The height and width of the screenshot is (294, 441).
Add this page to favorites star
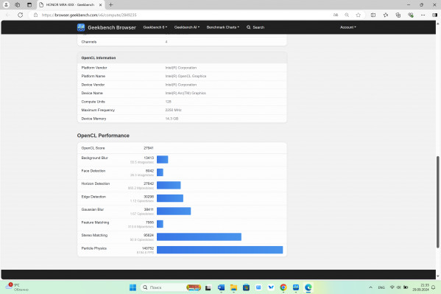point(358,15)
